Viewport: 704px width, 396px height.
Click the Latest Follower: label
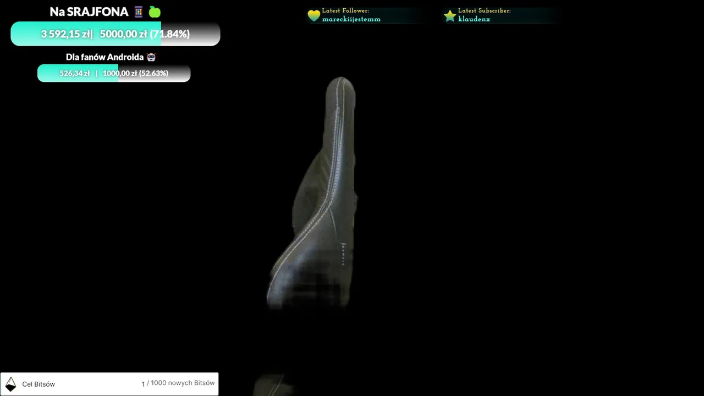pyautogui.click(x=345, y=10)
